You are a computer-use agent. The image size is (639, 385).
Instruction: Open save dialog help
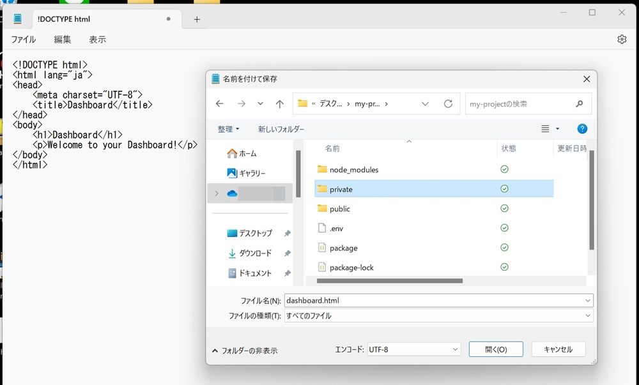pos(582,128)
